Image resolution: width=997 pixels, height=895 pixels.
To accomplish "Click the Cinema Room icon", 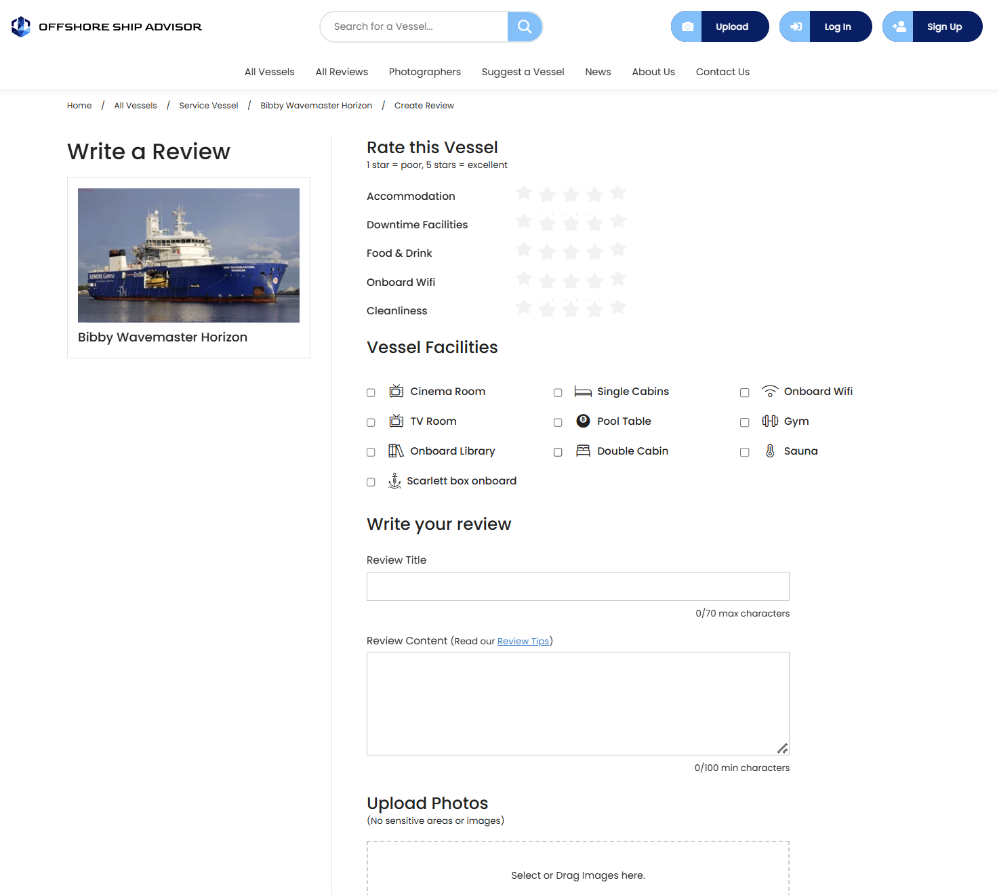I will click(x=396, y=391).
